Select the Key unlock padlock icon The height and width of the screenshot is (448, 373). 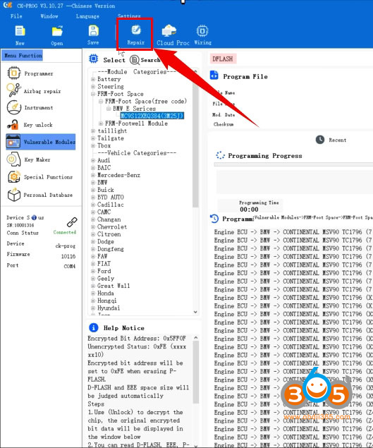coord(13,125)
